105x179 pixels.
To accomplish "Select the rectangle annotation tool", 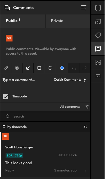I will click(39, 68).
